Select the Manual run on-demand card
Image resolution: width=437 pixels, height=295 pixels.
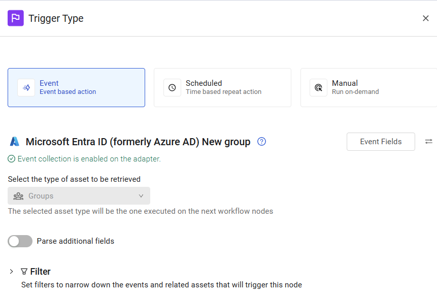[x=368, y=88]
